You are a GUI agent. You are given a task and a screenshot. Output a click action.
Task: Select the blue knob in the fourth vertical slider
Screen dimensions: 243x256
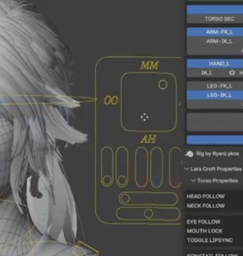(x=157, y=181)
